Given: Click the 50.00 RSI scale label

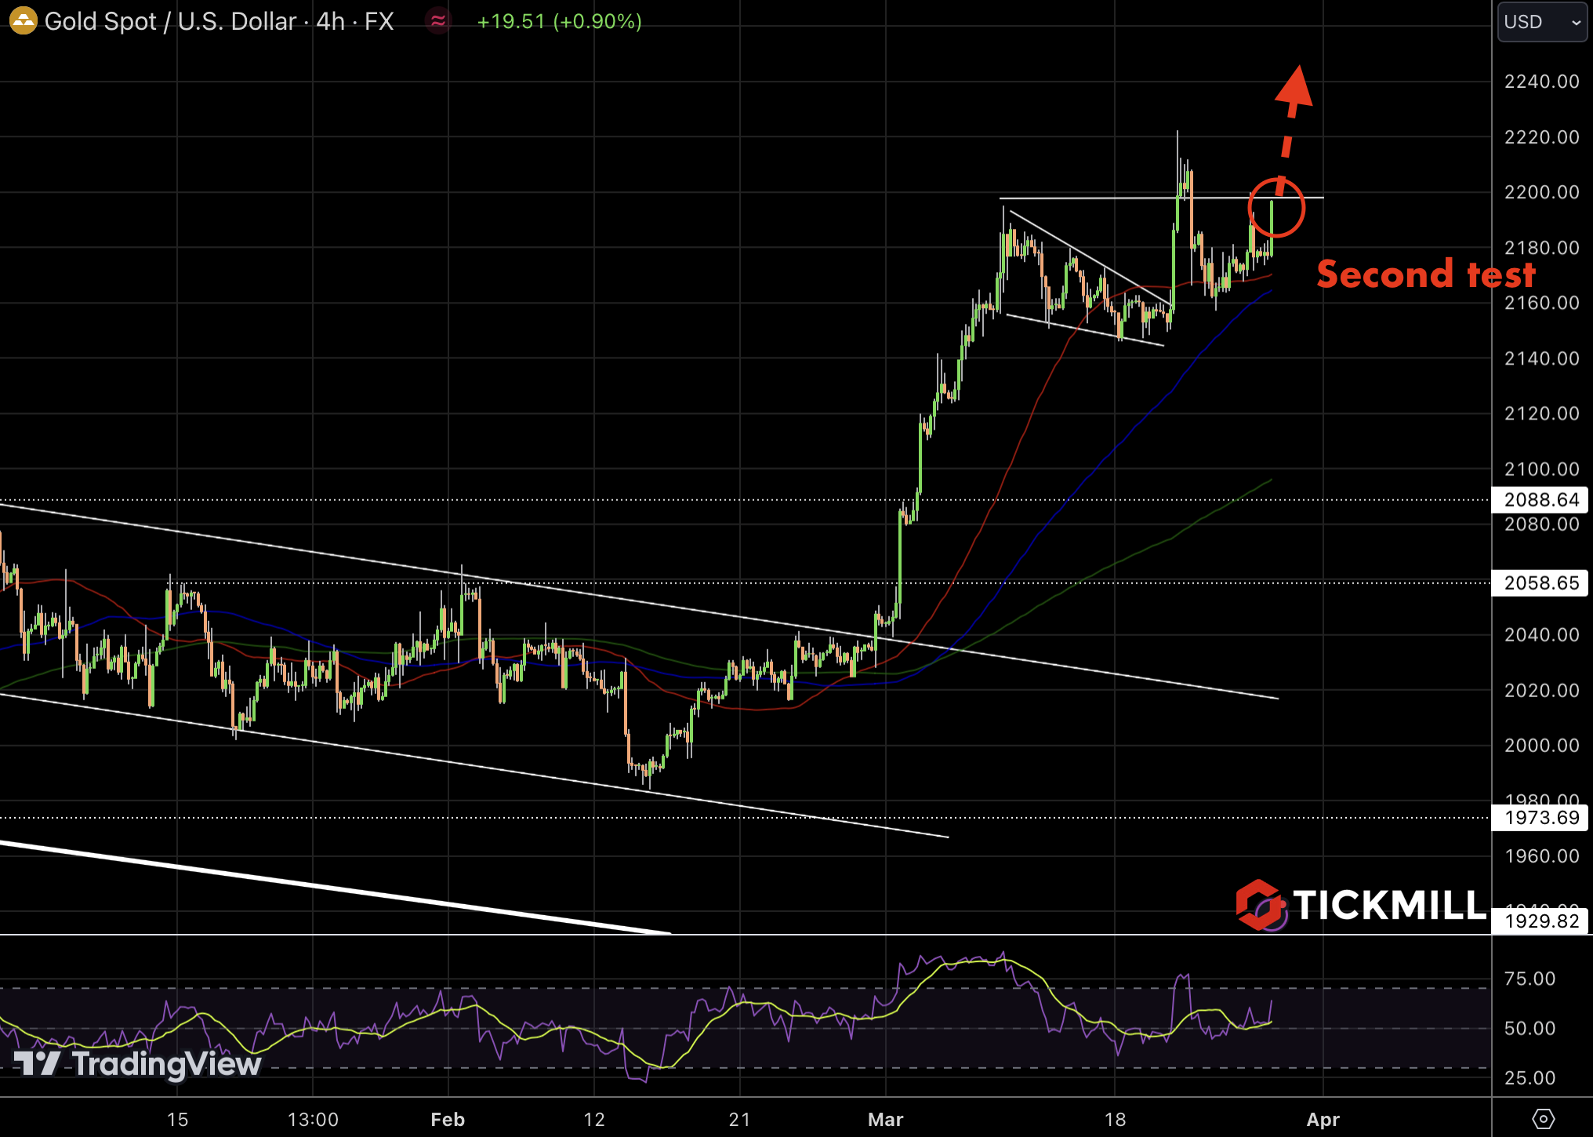Looking at the screenshot, I should point(1529,1028).
